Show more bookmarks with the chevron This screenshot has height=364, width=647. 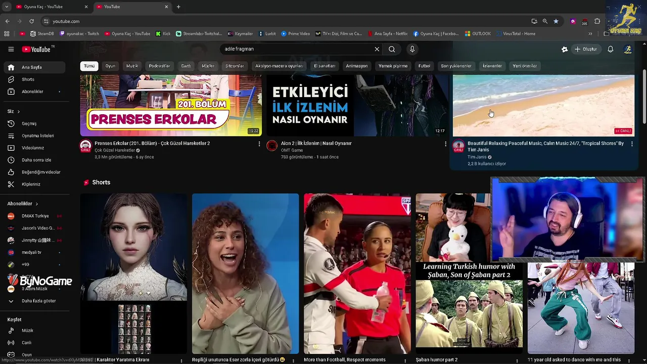(x=590, y=34)
